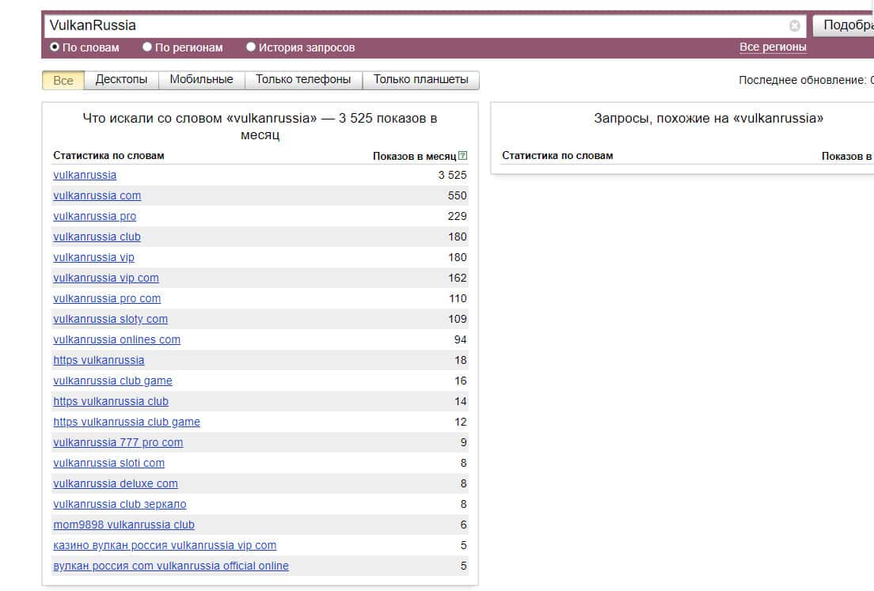Switch to the Десктопы tab
874x591 pixels.
(x=121, y=79)
